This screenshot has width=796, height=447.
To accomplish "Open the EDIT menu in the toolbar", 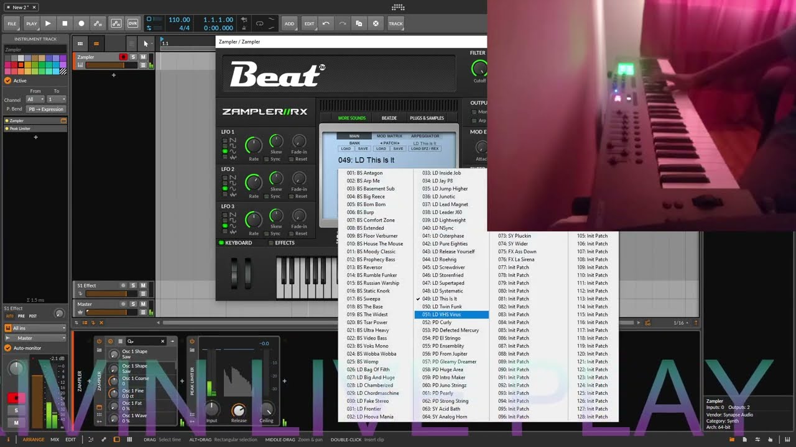I will pyautogui.click(x=309, y=24).
